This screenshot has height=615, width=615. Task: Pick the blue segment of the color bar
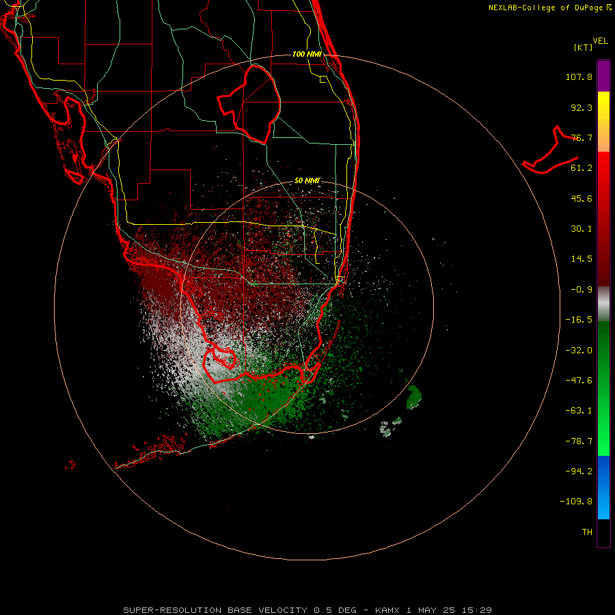tap(603, 487)
